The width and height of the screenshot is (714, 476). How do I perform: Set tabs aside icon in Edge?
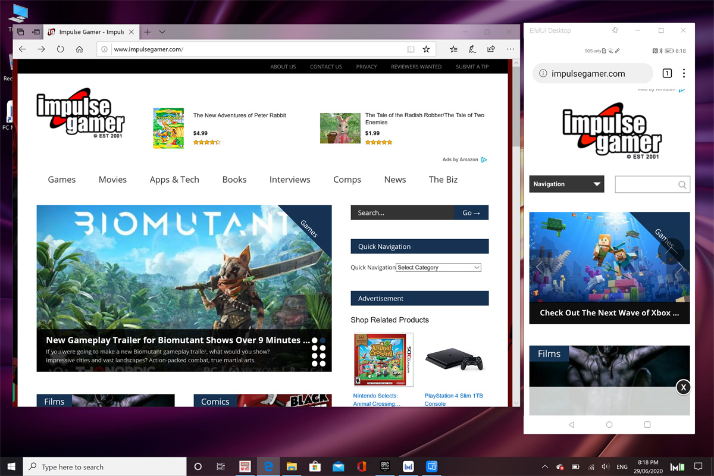tap(36, 32)
